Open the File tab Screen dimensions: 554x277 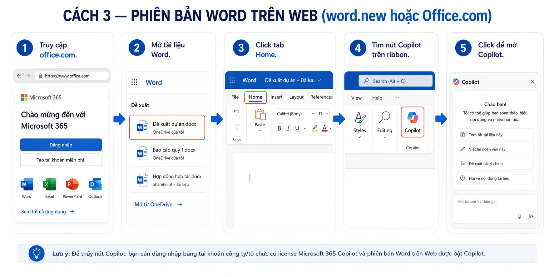[235, 97]
